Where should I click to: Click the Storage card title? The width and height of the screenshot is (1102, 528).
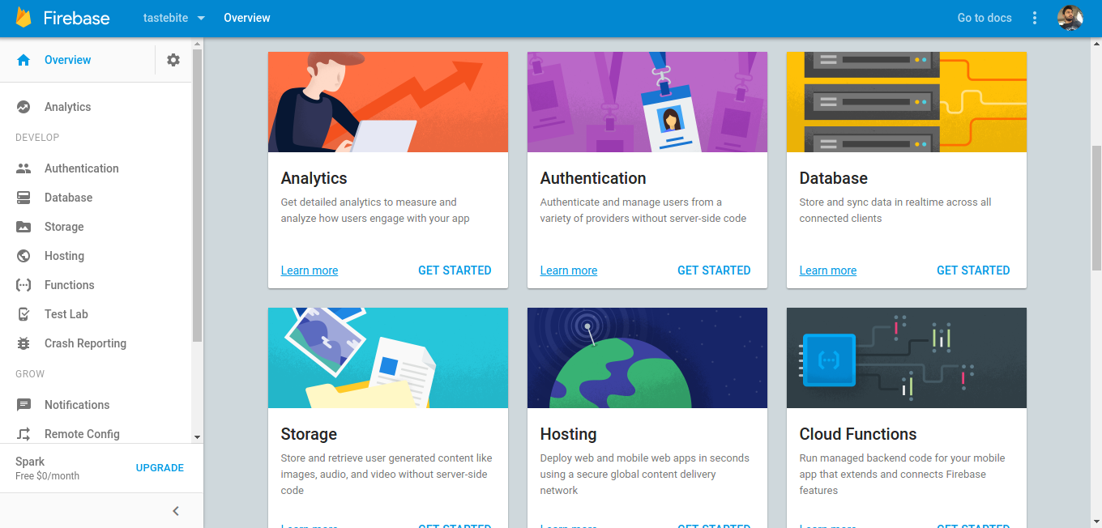coord(309,434)
